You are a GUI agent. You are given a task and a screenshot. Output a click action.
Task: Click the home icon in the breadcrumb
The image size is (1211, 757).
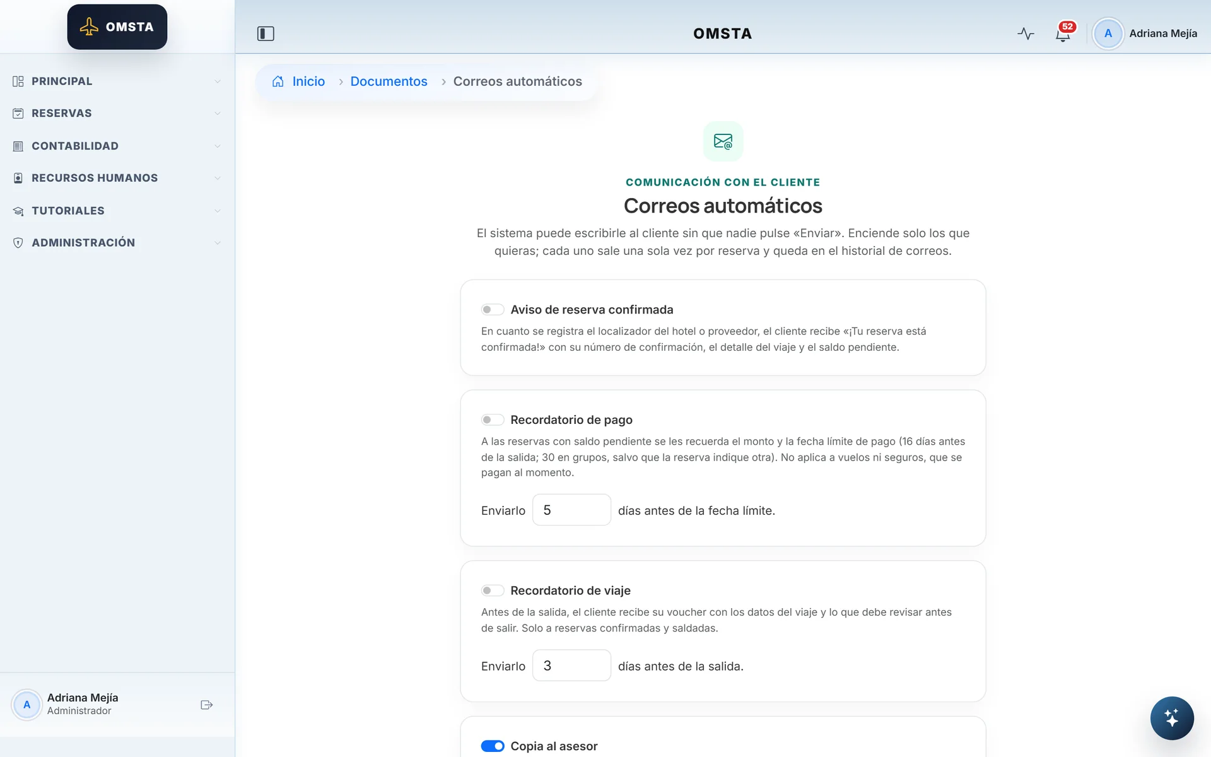tap(278, 81)
